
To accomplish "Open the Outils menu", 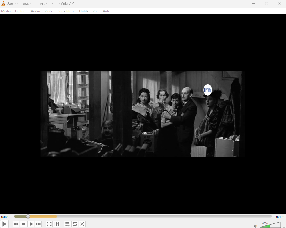I will click(83, 11).
